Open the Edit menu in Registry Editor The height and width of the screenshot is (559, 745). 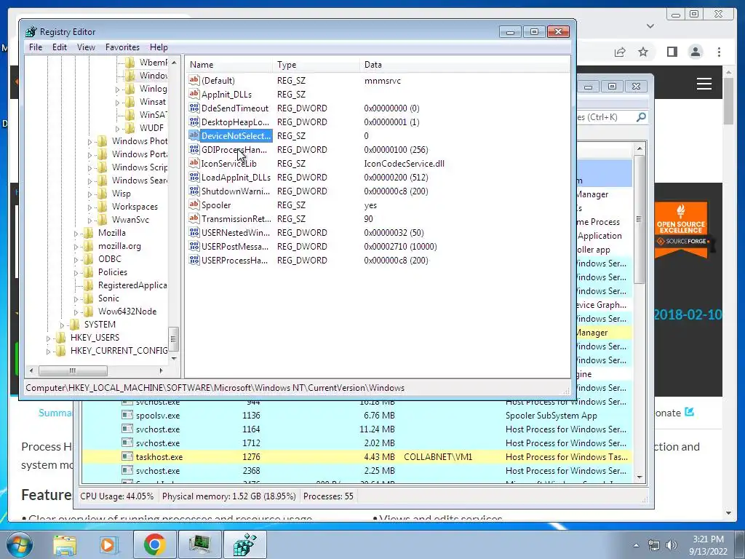pyautogui.click(x=60, y=47)
